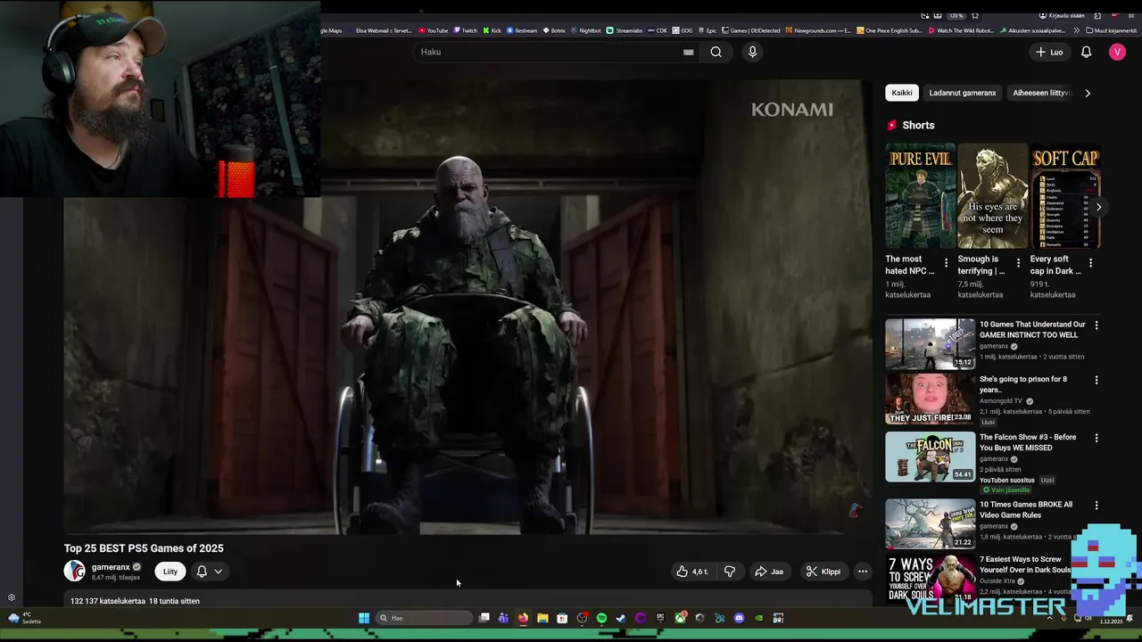This screenshot has height=642, width=1142.
Task: Open the They Just Fire Asmongold thumbnail
Action: pyautogui.click(x=930, y=399)
